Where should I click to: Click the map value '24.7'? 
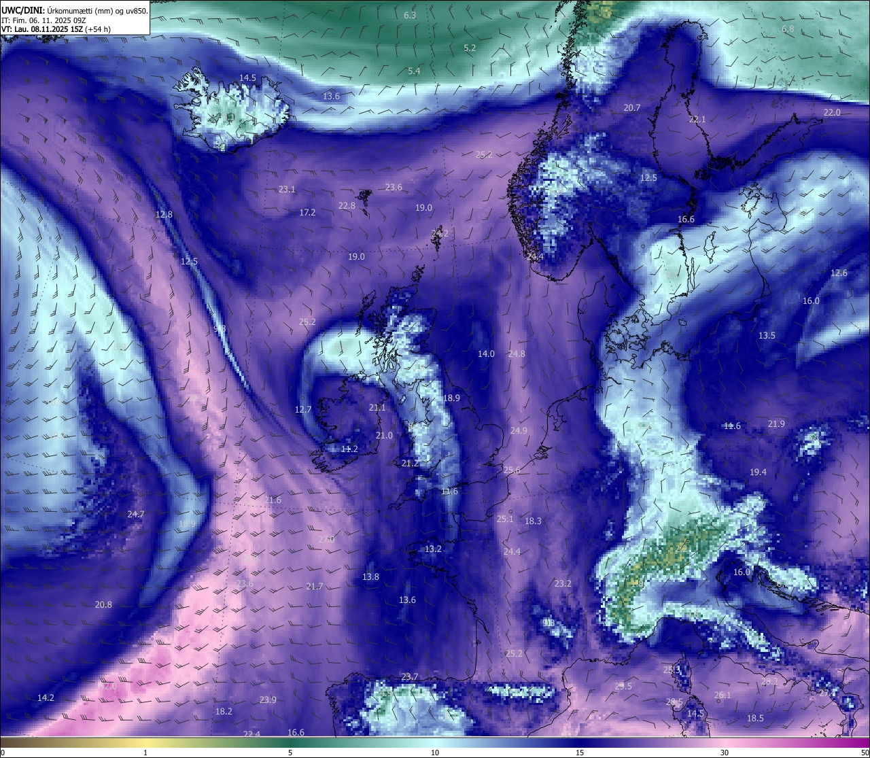pos(135,514)
